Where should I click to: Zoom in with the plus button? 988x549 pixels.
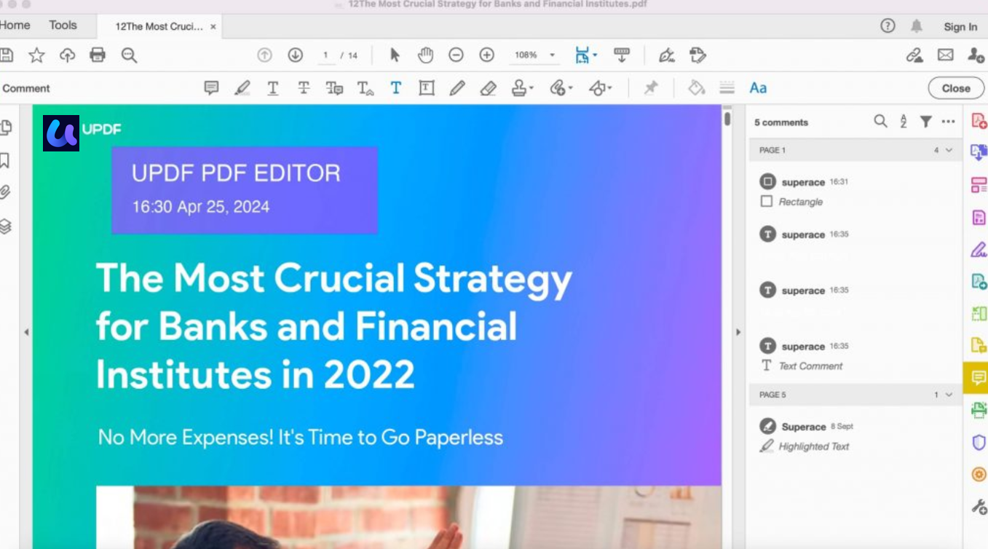486,55
